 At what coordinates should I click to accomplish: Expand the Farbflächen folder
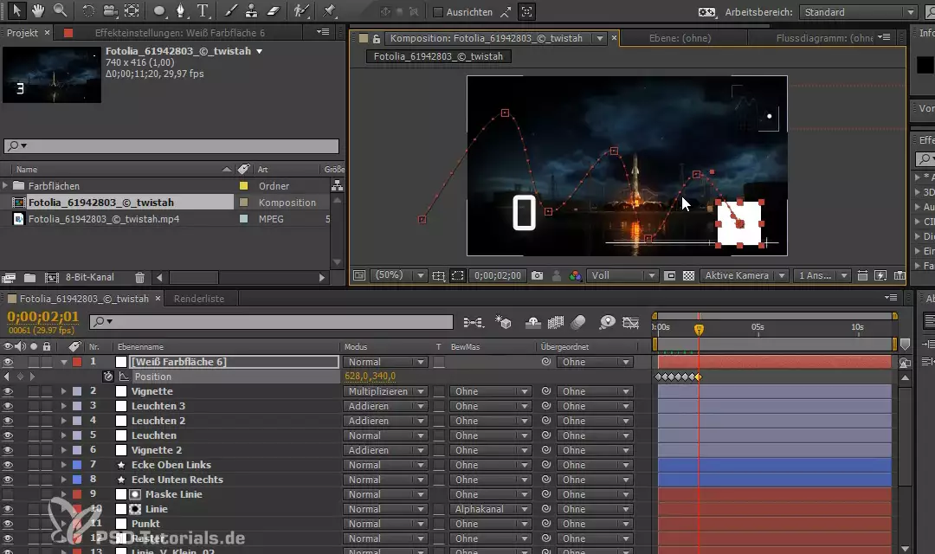[6, 186]
